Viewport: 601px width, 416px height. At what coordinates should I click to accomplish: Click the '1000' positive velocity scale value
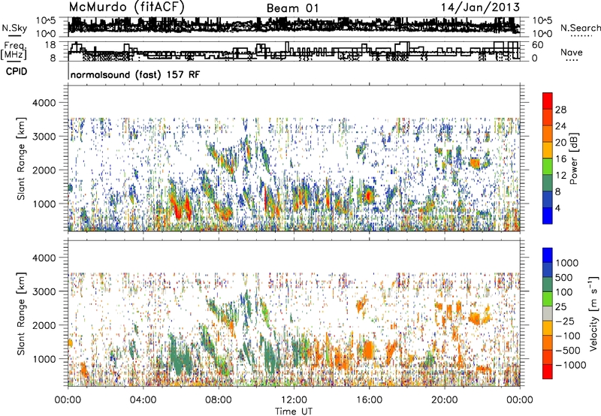coord(567,263)
